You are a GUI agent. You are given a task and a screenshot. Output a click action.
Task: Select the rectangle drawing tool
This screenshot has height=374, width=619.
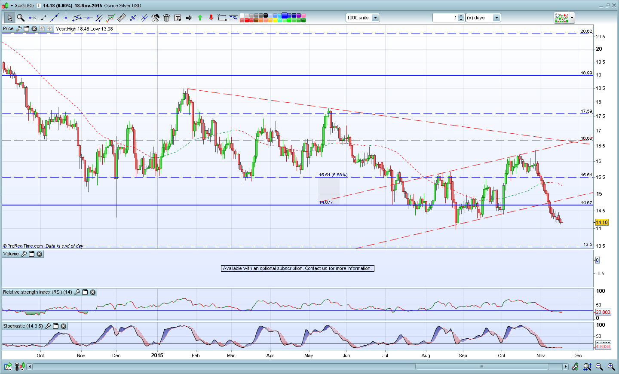click(222, 18)
